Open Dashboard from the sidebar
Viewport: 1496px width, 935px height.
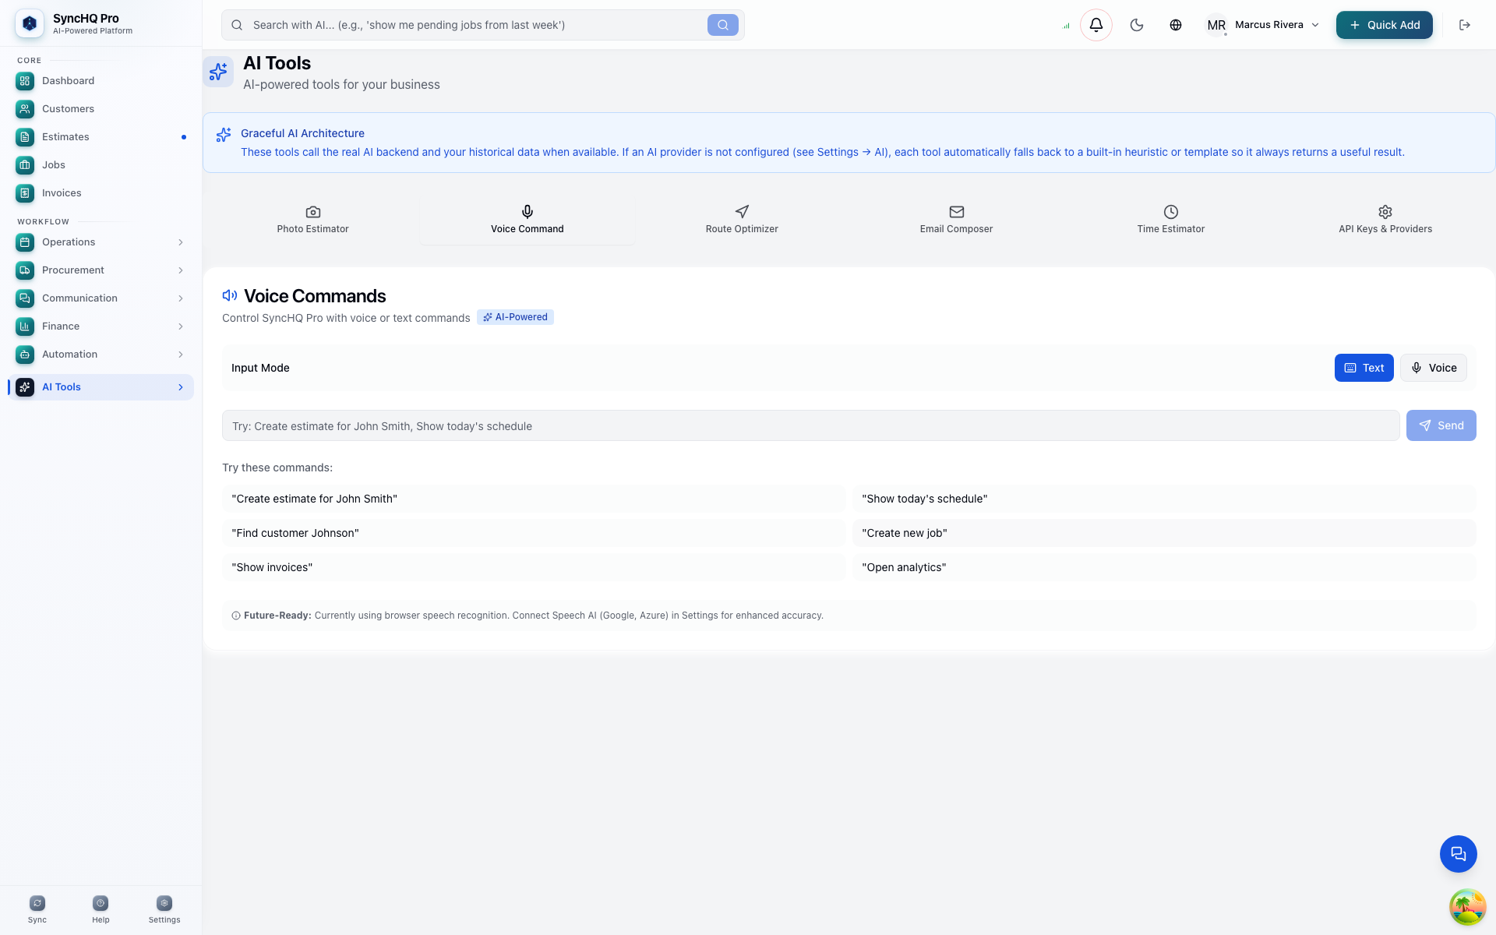pos(101,81)
